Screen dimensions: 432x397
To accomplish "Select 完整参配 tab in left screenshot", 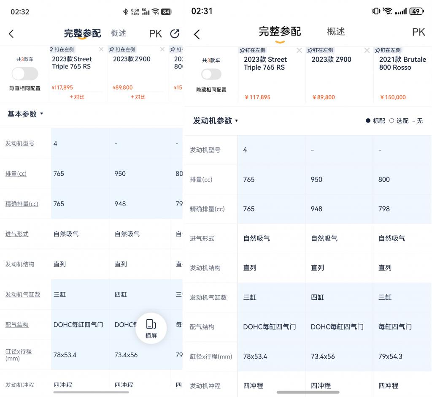I will 82,33.
